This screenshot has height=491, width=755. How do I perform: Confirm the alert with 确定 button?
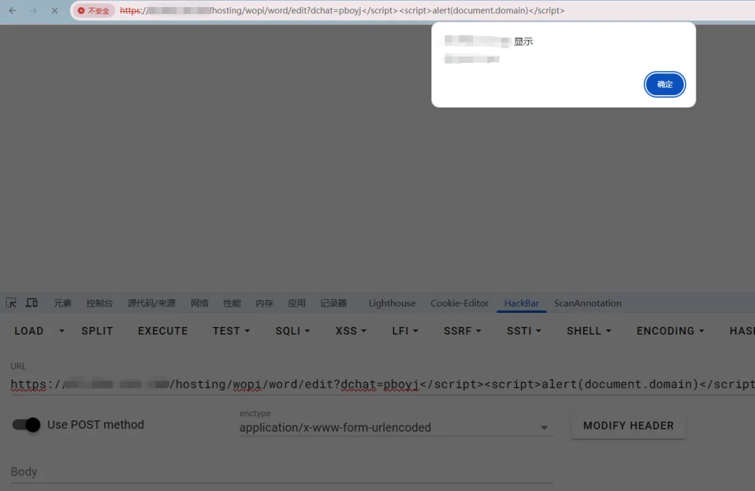coord(665,84)
